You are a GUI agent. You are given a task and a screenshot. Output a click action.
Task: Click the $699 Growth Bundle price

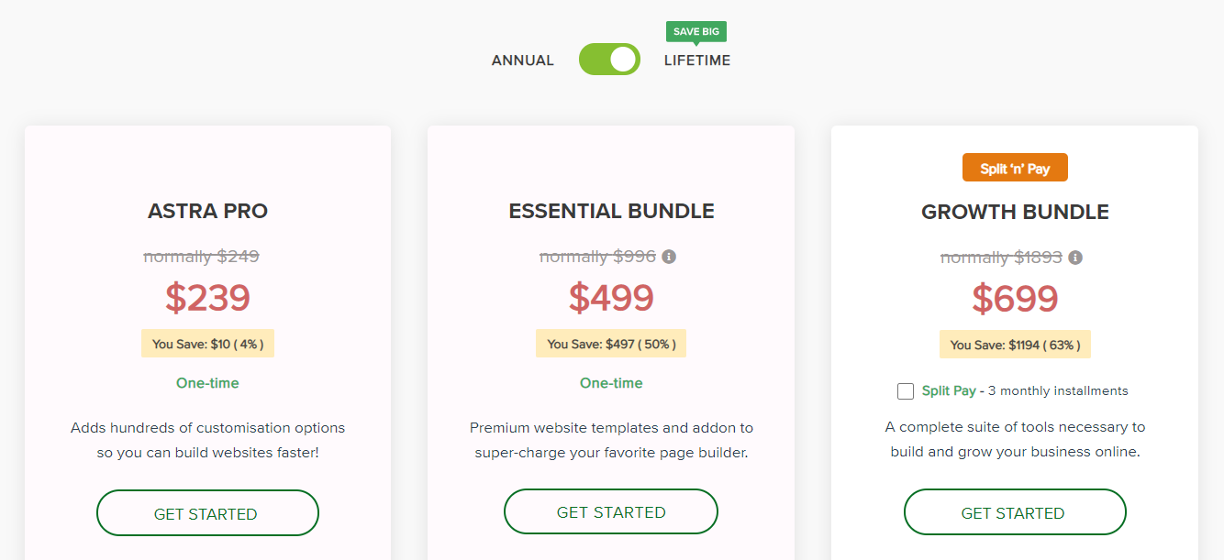click(1015, 298)
